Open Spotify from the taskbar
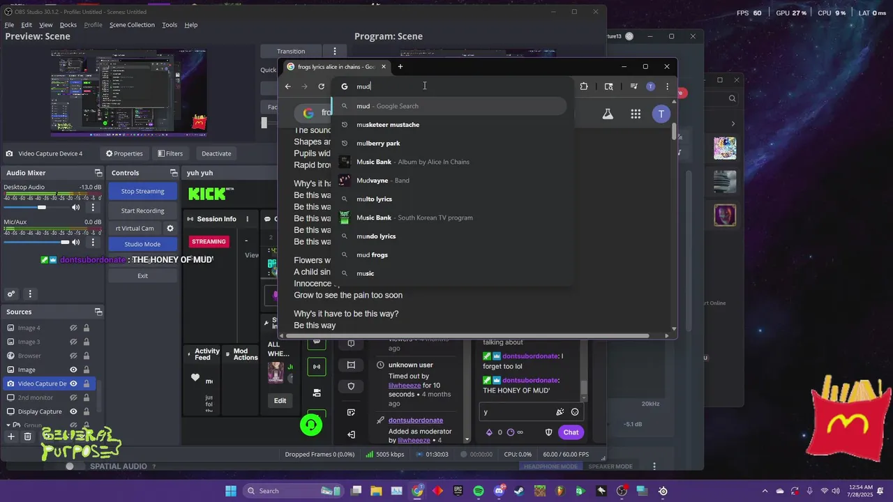The image size is (893, 502). click(479, 491)
